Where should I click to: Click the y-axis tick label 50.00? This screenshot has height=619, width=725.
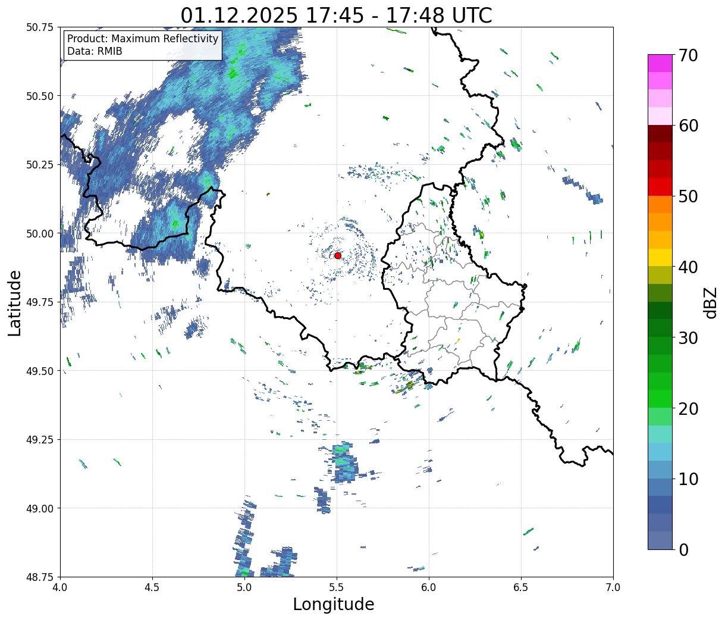tap(40, 233)
